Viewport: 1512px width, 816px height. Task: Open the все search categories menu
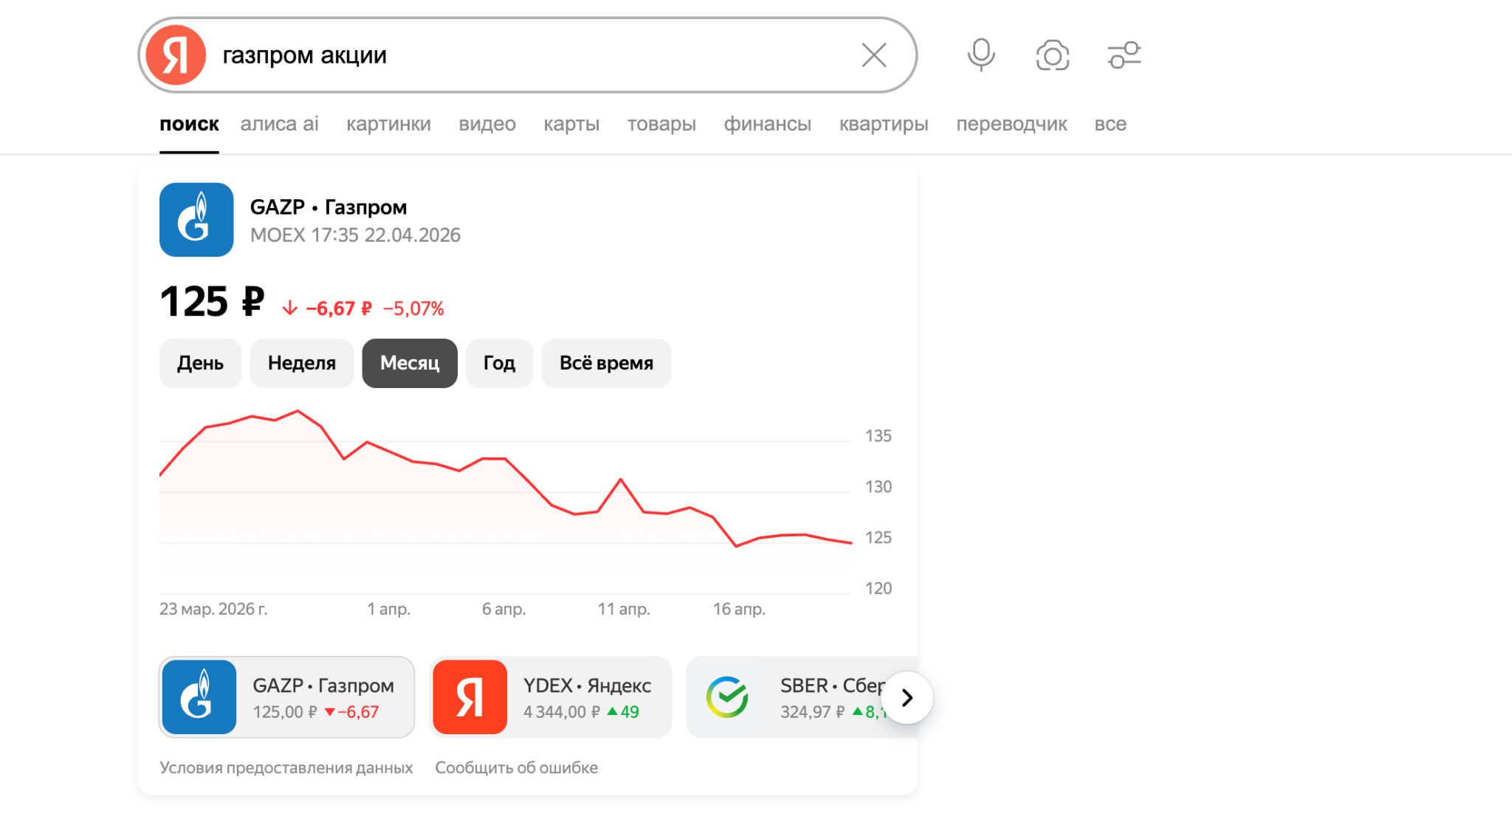[1110, 124]
